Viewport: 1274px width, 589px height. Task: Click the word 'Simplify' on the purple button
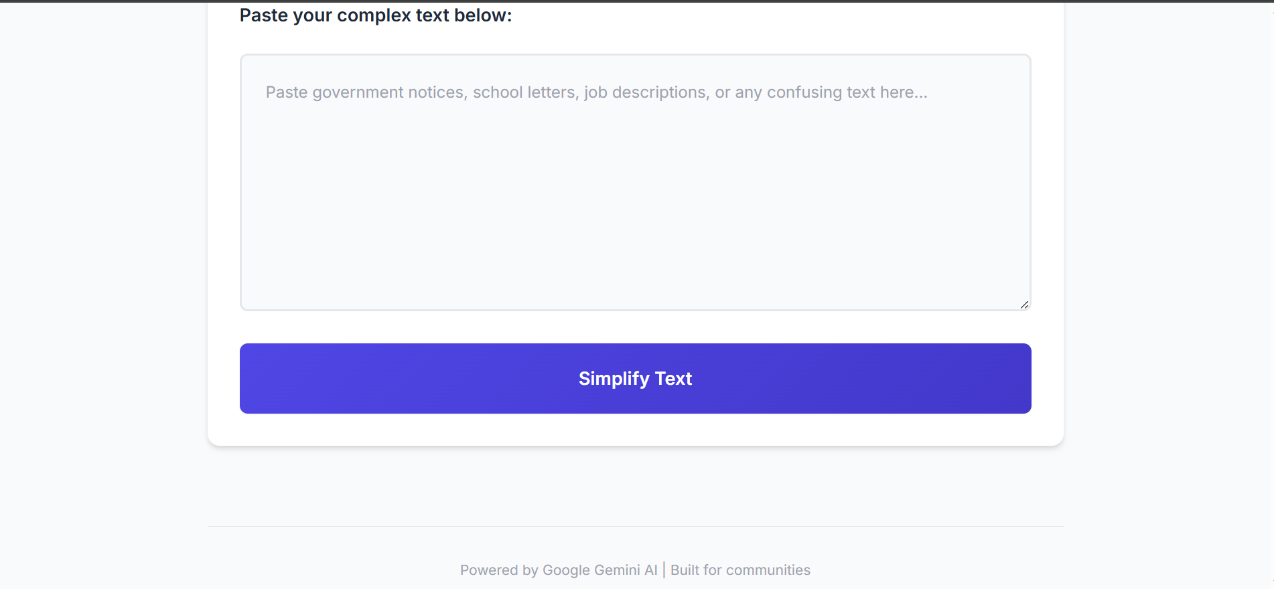pyautogui.click(x=614, y=379)
